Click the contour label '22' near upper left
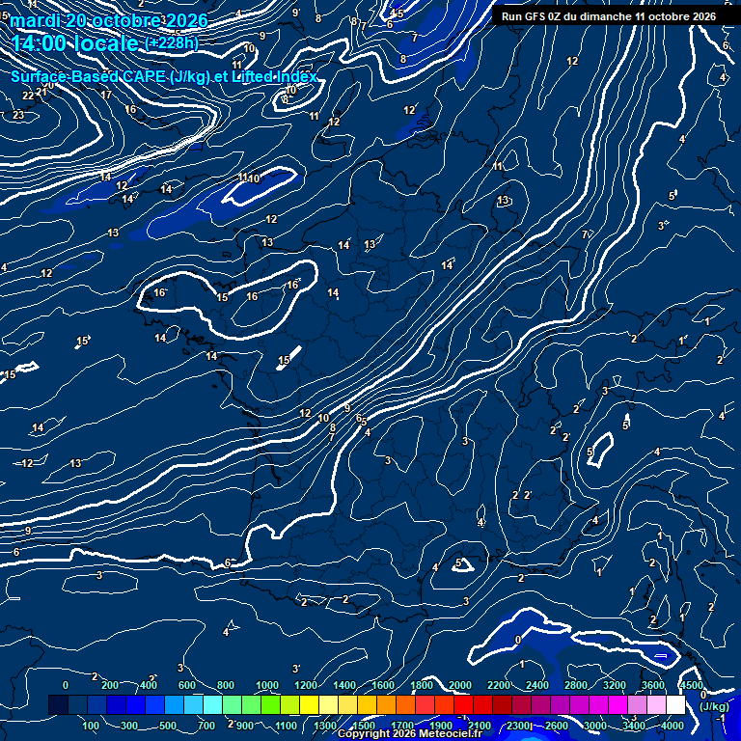 click(28, 96)
